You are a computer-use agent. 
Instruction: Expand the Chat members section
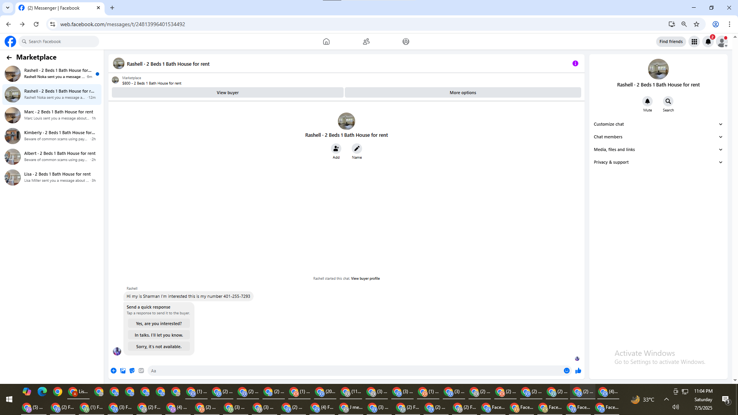658,137
